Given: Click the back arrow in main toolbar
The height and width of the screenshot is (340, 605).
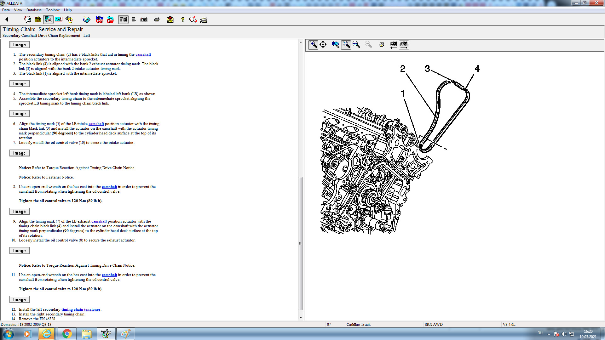Looking at the screenshot, I should pyautogui.click(x=7, y=20).
